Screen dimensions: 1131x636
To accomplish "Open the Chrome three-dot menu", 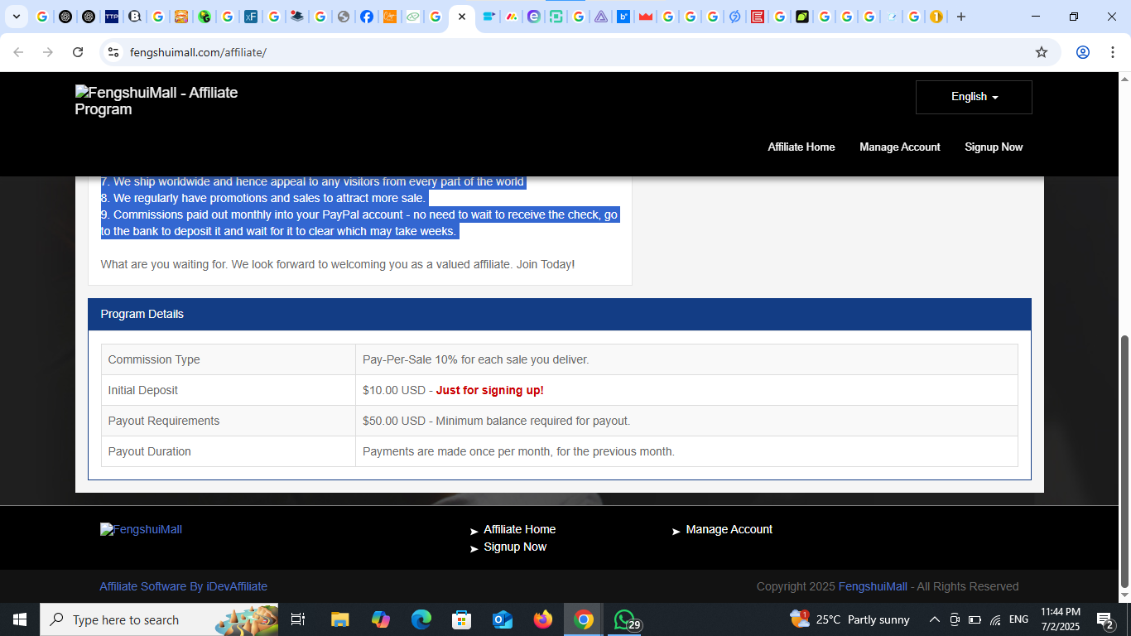I will click(1112, 52).
